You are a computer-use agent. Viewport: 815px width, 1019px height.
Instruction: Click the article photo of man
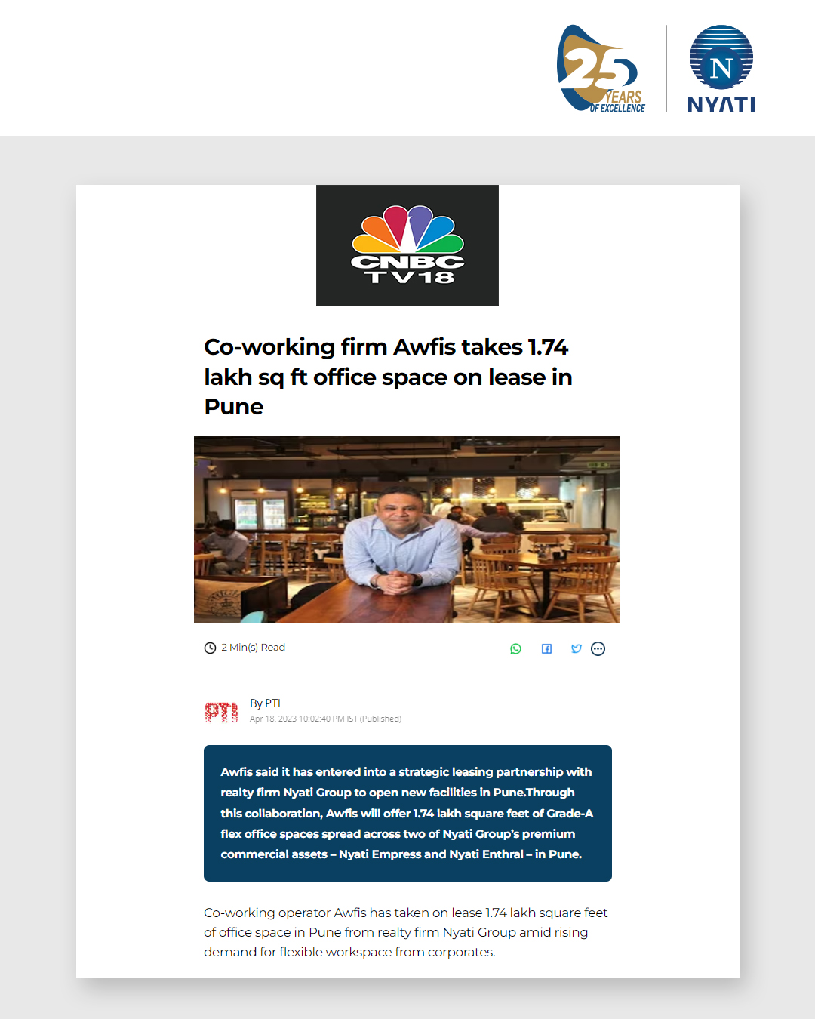click(x=407, y=529)
